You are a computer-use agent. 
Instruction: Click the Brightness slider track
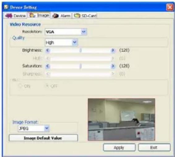click(80, 50)
